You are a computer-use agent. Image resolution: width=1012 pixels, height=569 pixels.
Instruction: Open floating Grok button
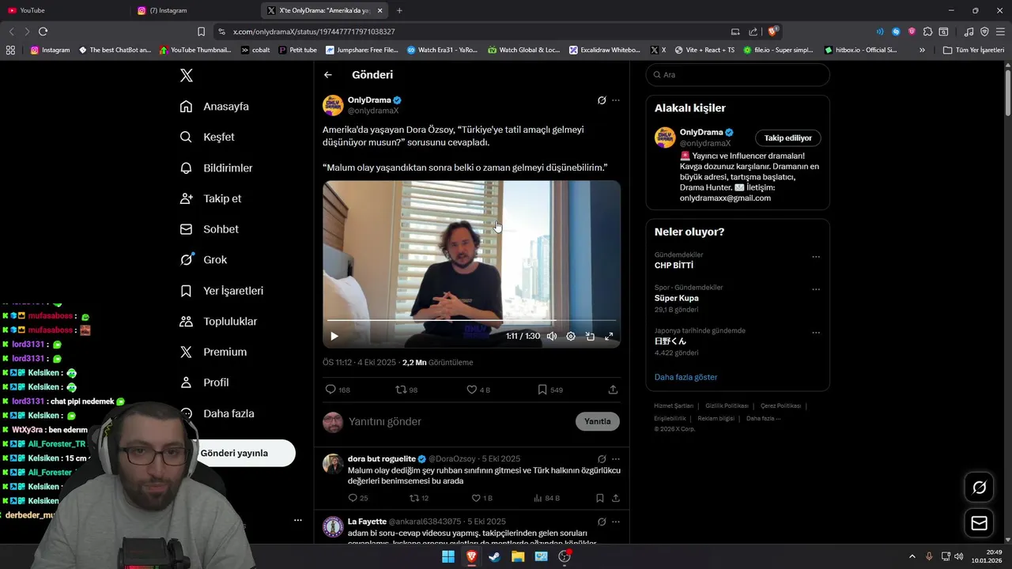coord(979,488)
